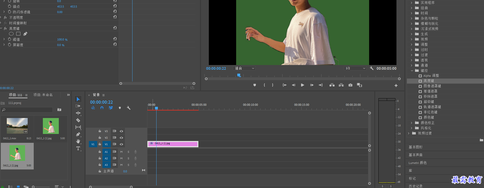This screenshot has width=484, height=188.
Task: Select the 背景 sequence tab
Action: point(96,95)
